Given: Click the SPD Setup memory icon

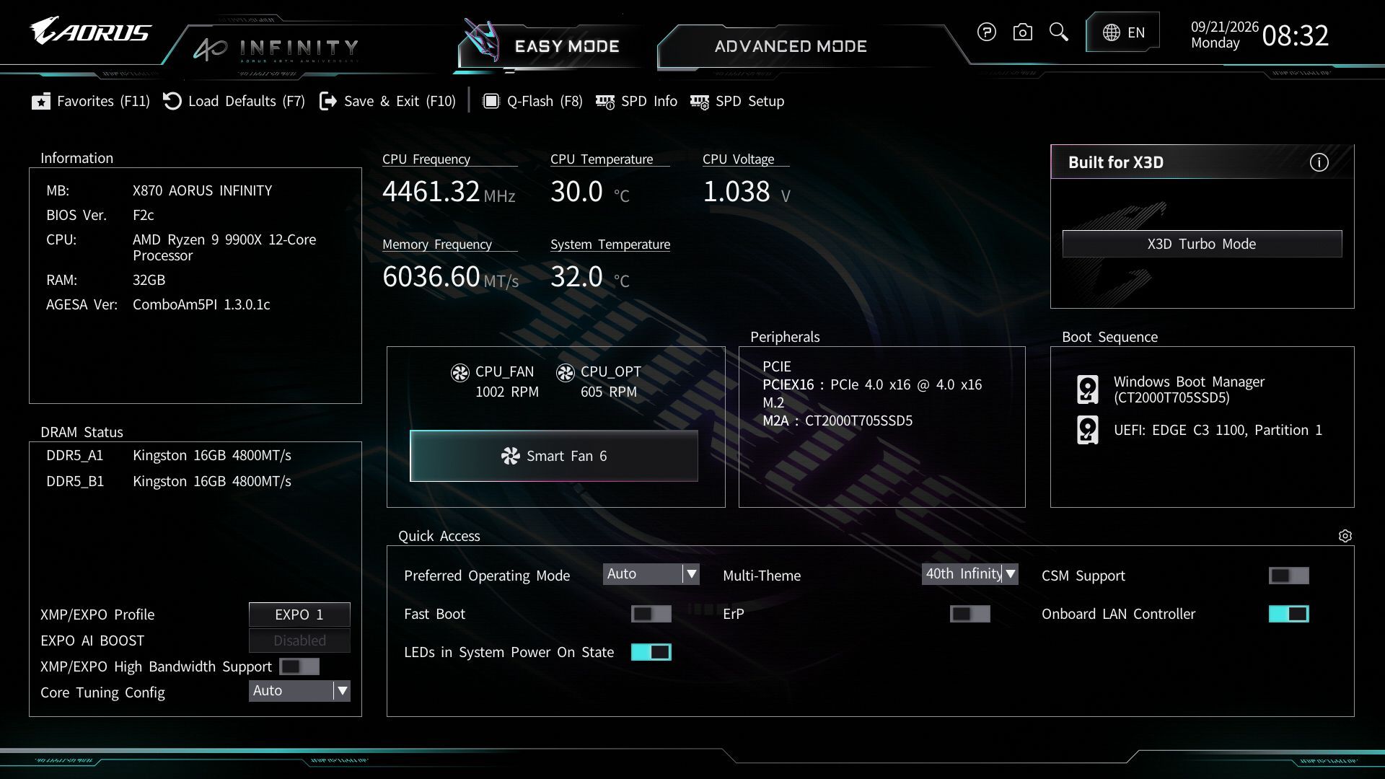Looking at the screenshot, I should click(700, 102).
